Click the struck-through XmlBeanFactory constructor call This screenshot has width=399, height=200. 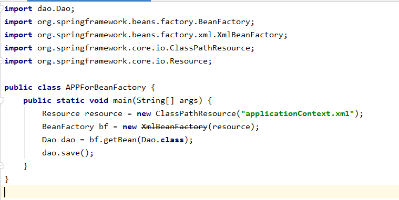tap(175, 127)
